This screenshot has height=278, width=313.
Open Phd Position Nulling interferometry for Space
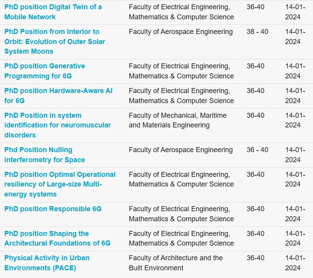44,155
